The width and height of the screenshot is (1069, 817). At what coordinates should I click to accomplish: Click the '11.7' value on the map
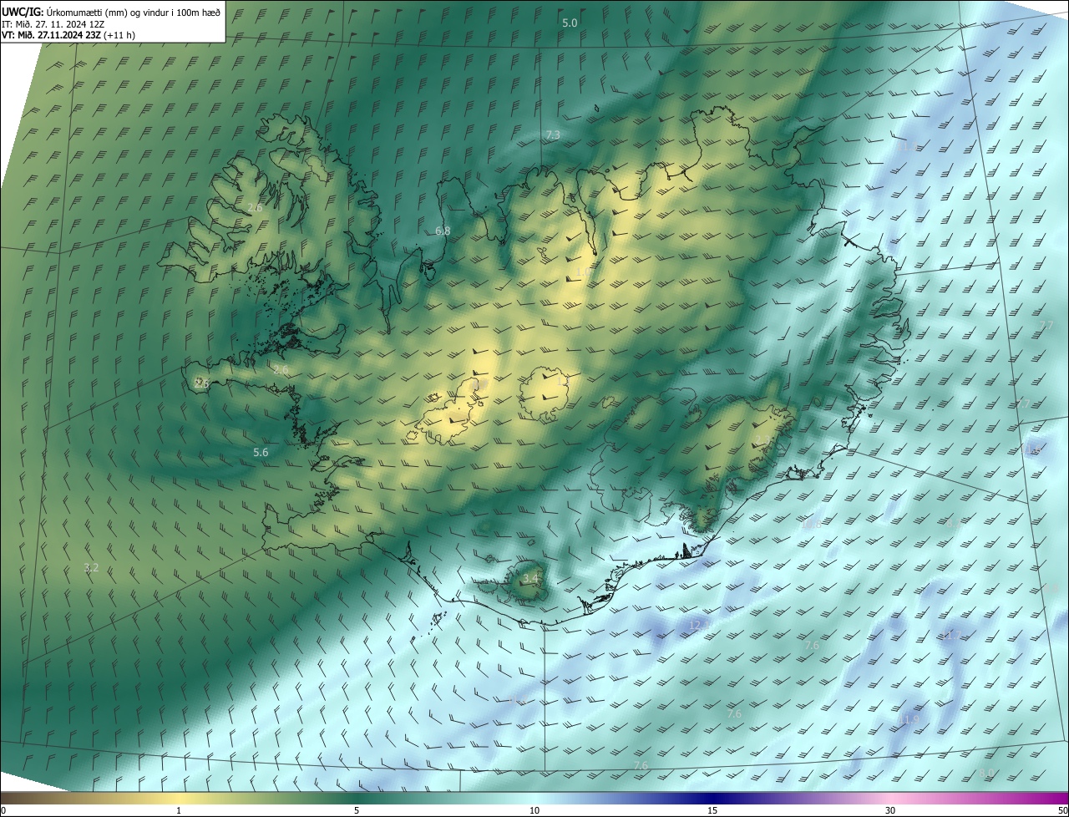coord(953,635)
